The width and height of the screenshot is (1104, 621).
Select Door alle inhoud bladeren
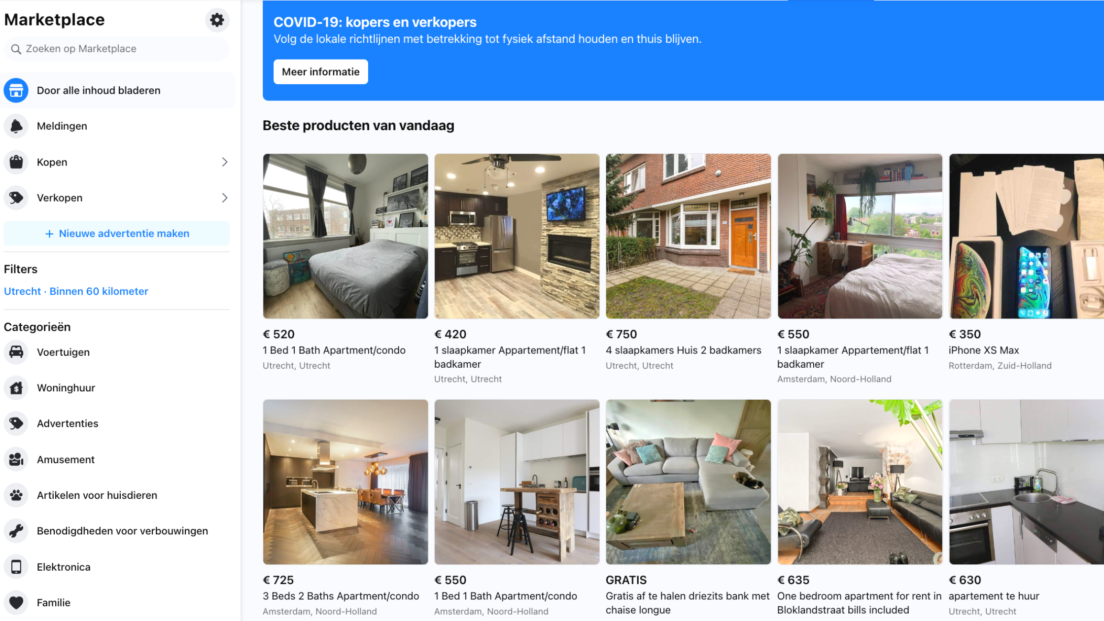[x=117, y=90]
